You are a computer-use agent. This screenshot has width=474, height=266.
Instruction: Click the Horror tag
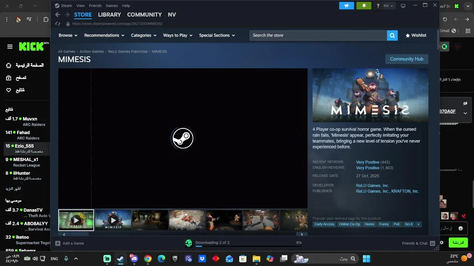click(x=370, y=224)
